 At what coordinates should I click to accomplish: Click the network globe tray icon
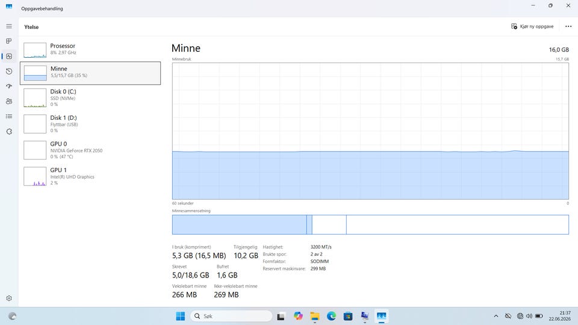tap(520, 316)
